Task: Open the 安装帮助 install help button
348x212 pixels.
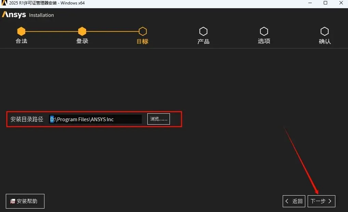Action: click(x=25, y=201)
